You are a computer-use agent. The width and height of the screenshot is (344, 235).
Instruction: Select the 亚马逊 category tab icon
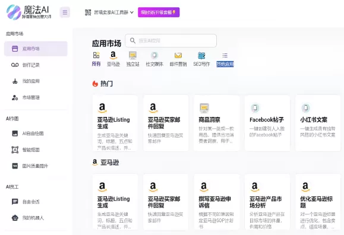click(113, 55)
